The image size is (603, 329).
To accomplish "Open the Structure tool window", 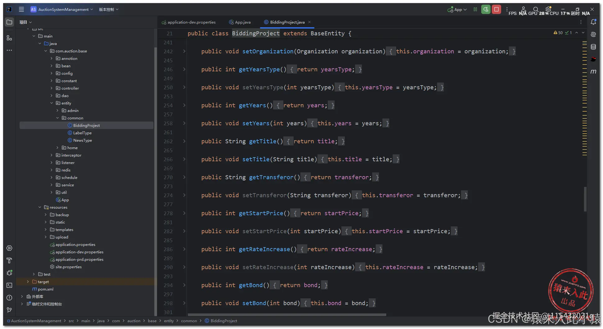I will click(9, 38).
